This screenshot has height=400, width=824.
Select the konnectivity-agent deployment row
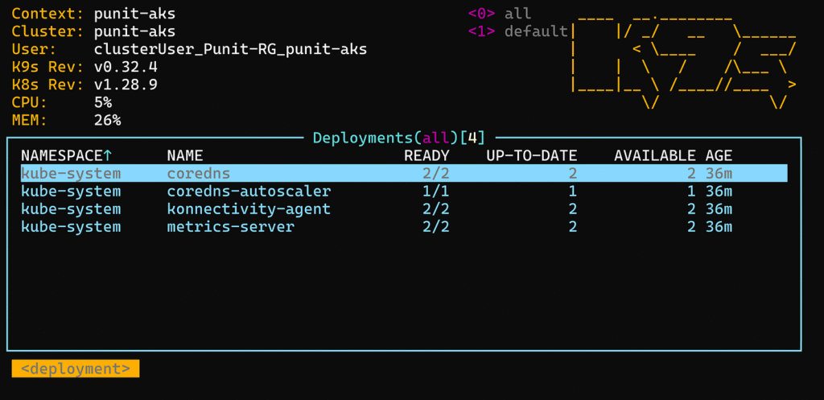[404, 209]
